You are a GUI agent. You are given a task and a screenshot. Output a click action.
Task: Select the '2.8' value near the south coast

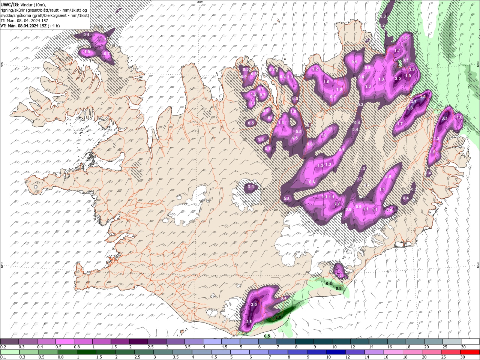pos(249,322)
